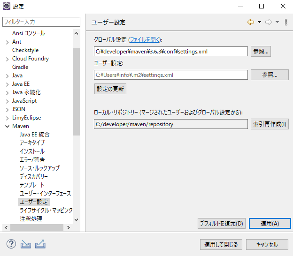293x256 pixels.
Task: Click the export preferences icon
Action: pos(40,244)
